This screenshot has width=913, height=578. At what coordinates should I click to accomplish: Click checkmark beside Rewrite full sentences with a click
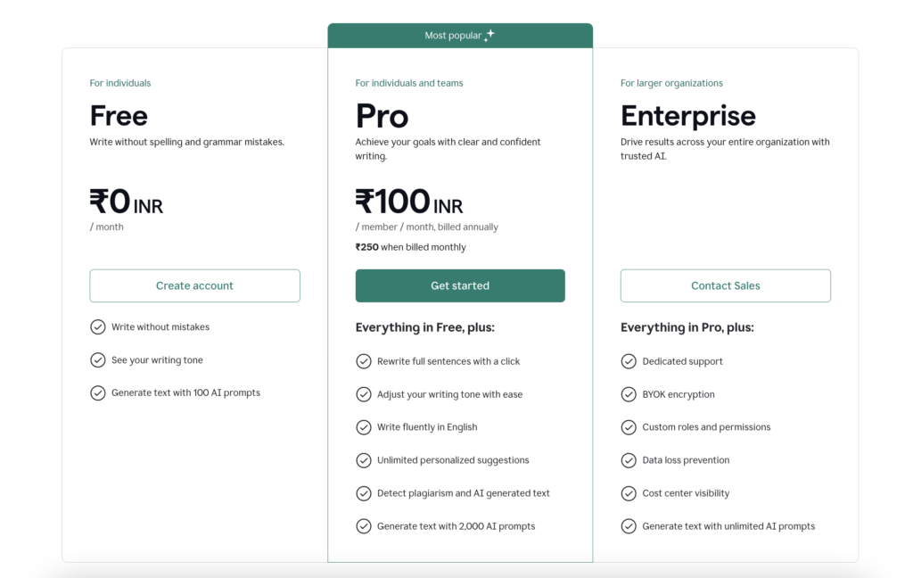point(364,361)
